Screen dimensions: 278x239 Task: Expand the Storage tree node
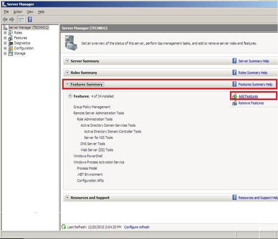[5, 53]
